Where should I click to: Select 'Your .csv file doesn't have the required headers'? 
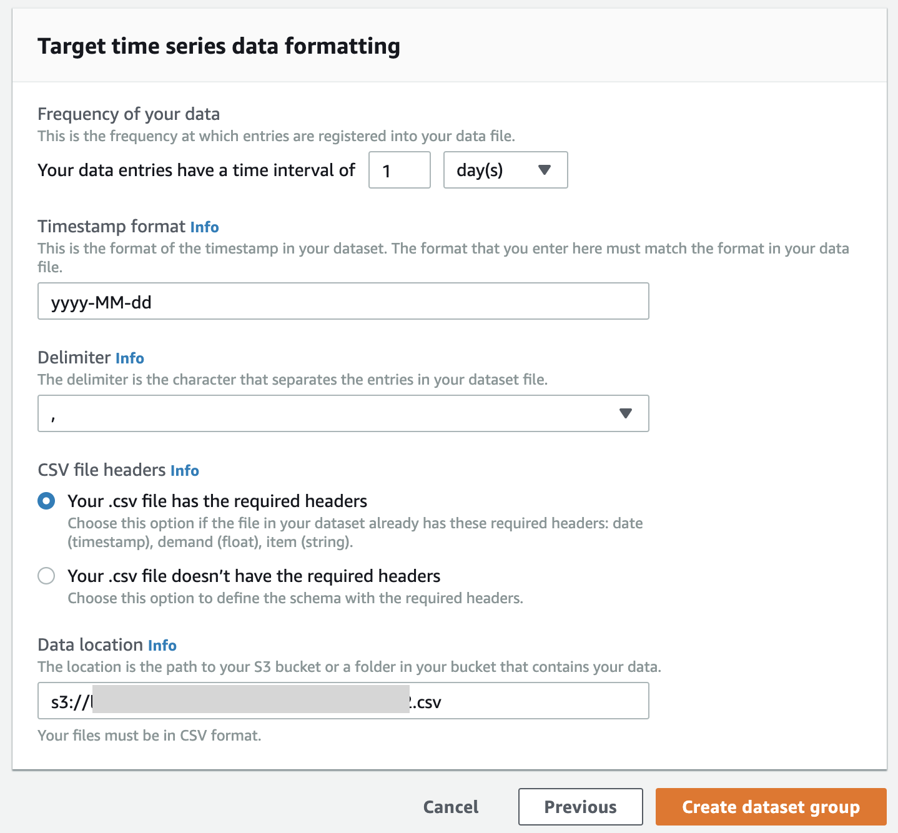pos(47,576)
